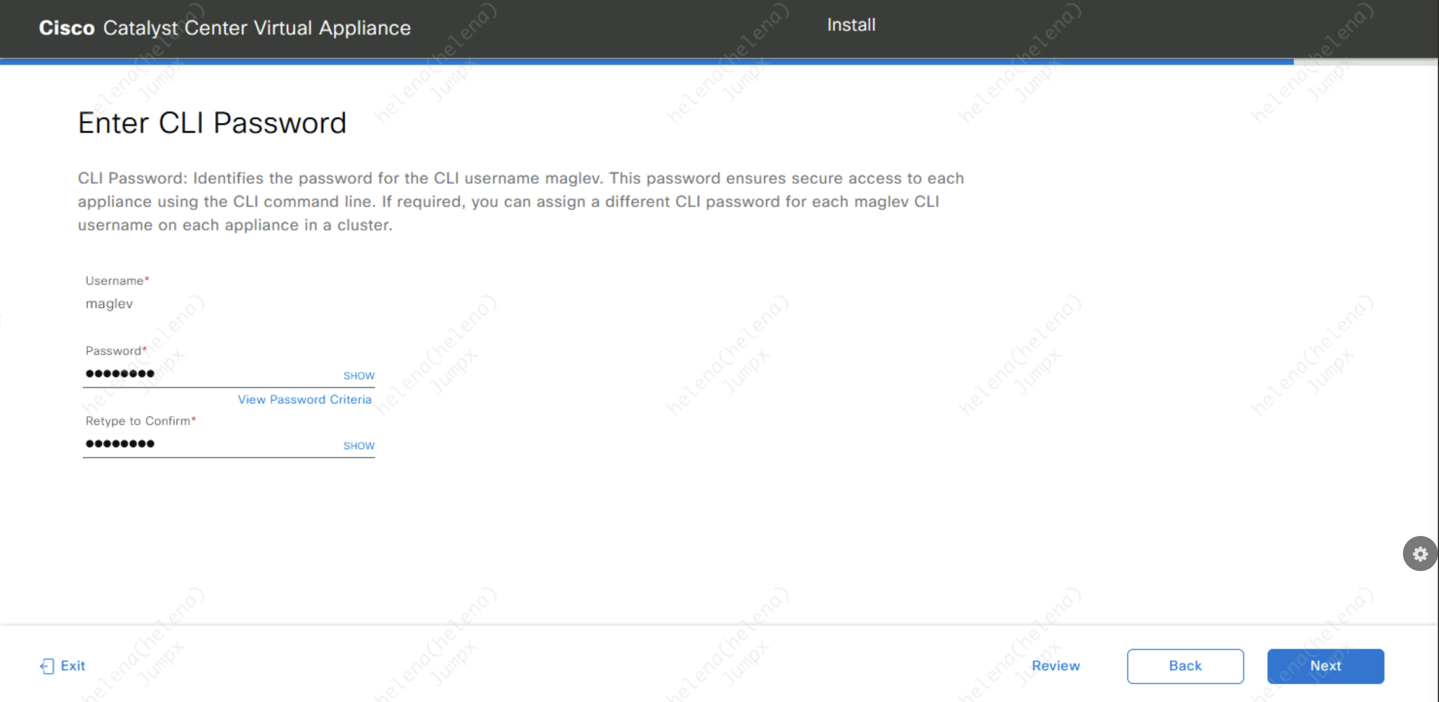This screenshot has width=1439, height=702.
Task: Show the Password field characters
Action: 359,376
